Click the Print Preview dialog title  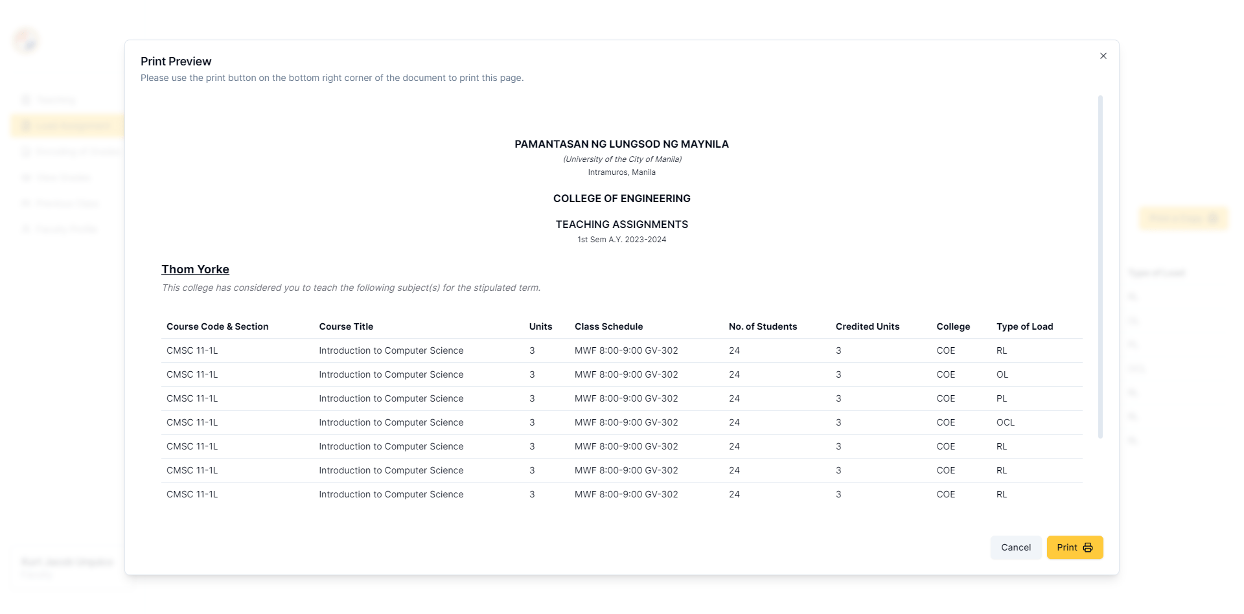coord(176,62)
